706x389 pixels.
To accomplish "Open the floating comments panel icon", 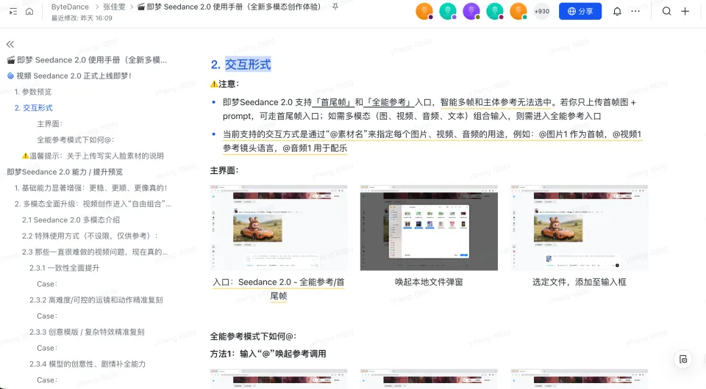I will [683, 359].
